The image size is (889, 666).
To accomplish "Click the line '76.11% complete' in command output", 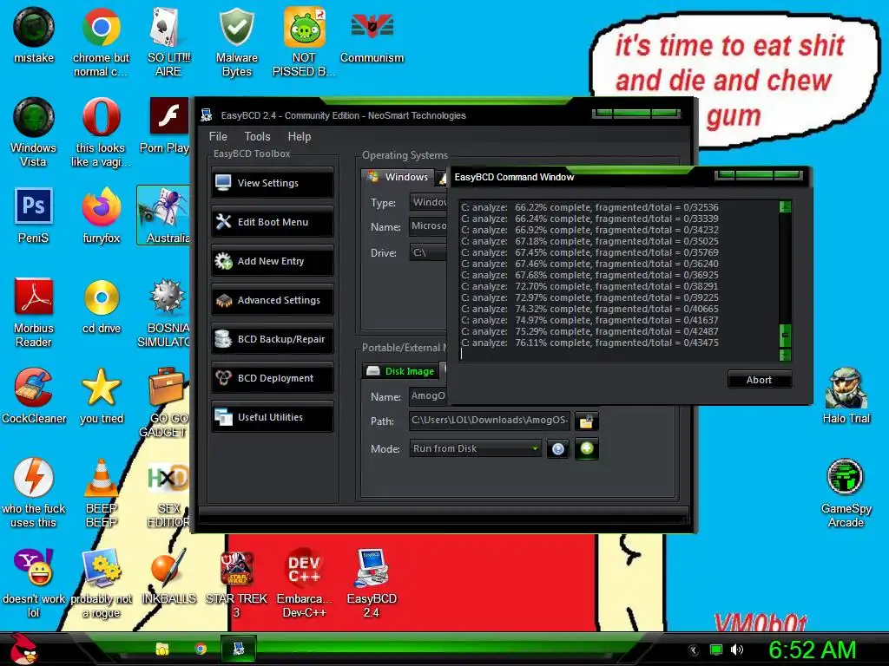I will pos(589,343).
